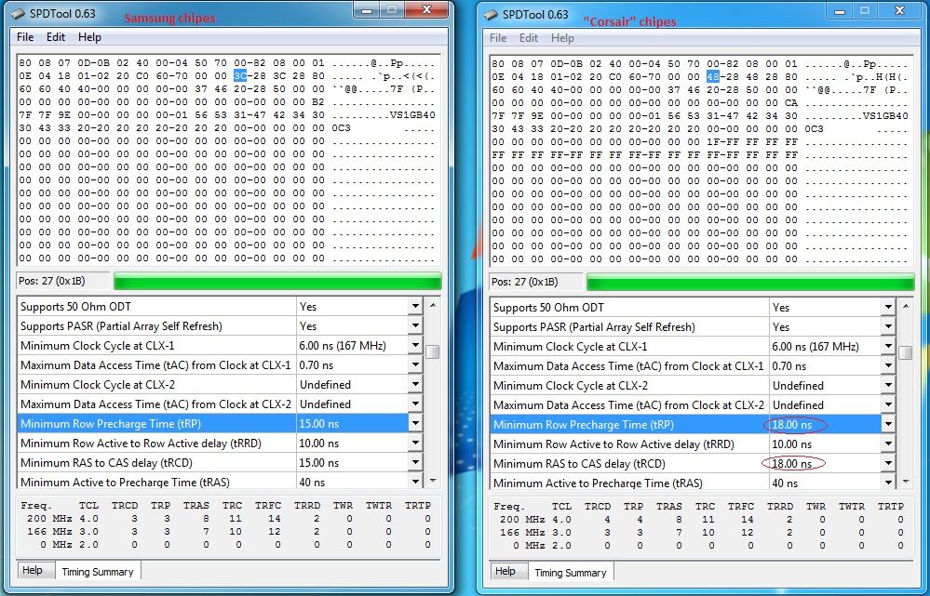Open File menu in Corsair chips window
The image size is (930, 596).
pos(498,38)
